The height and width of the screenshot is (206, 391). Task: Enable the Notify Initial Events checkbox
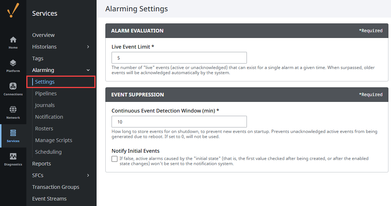click(114, 159)
